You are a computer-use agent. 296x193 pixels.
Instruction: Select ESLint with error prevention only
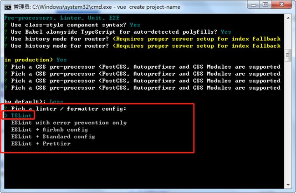(x=69, y=122)
